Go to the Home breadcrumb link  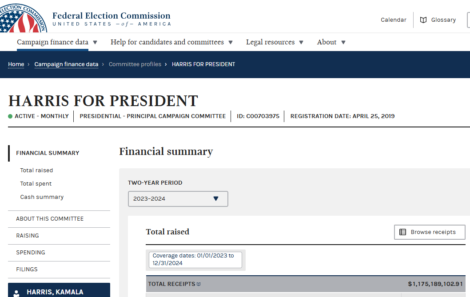(x=16, y=64)
